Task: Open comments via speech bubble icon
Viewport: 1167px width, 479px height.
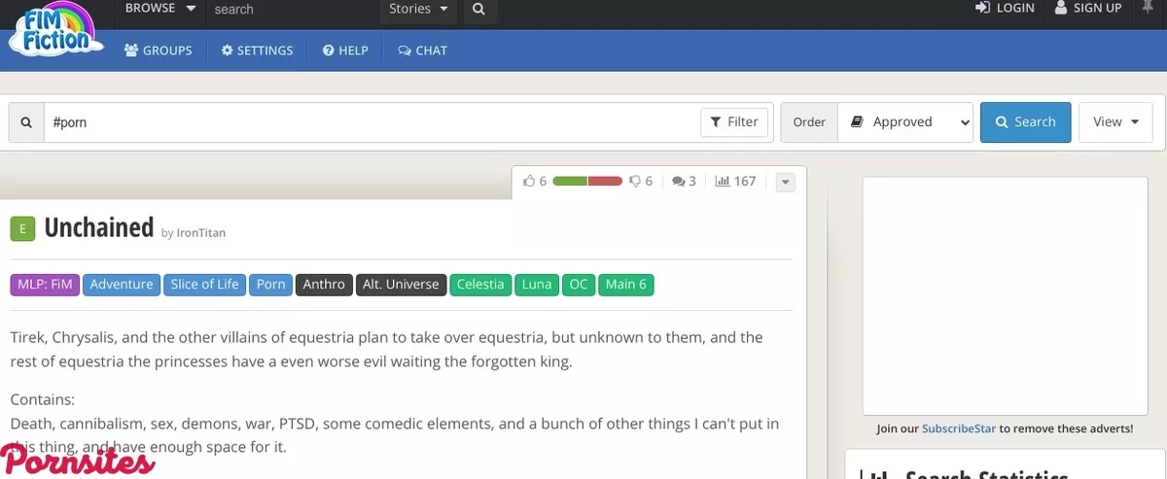Action: (x=679, y=181)
